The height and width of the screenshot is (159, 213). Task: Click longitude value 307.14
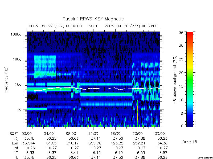click(x=28, y=143)
